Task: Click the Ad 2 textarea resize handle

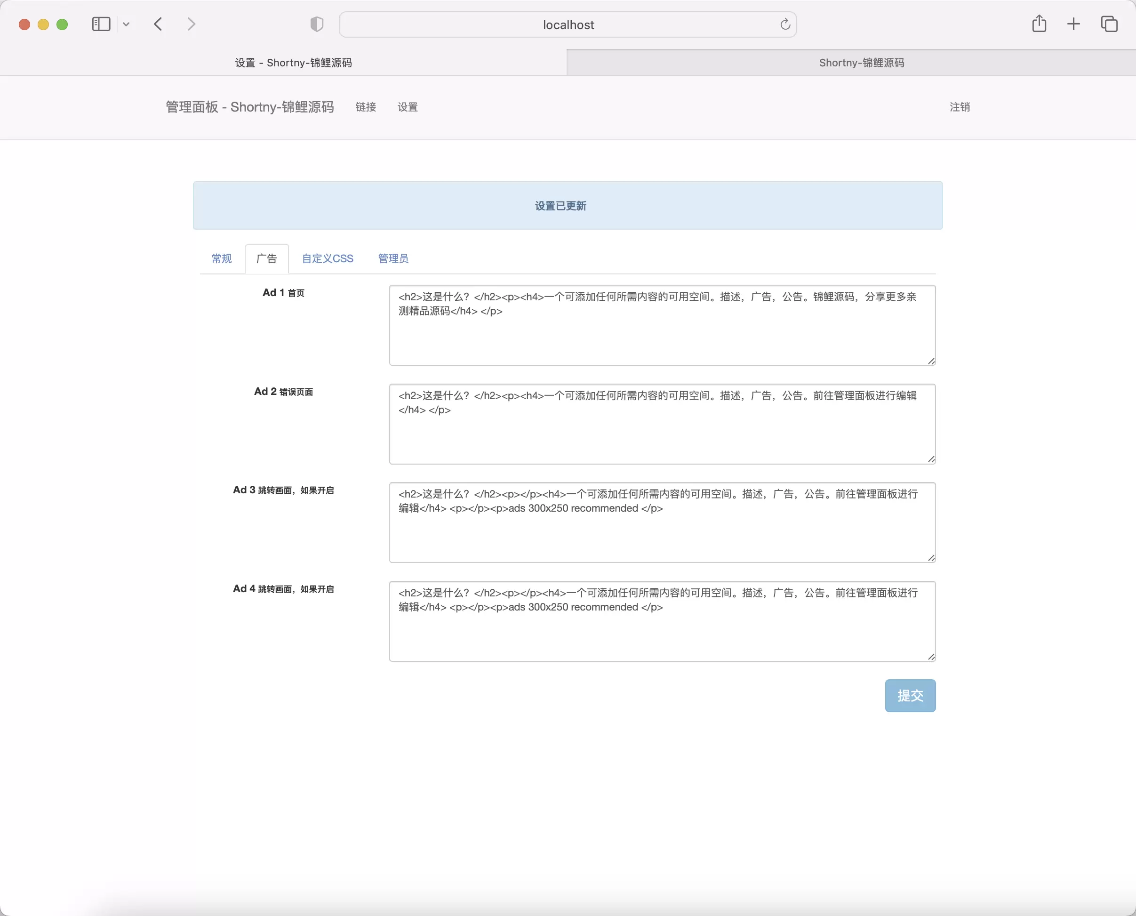Action: point(931,459)
